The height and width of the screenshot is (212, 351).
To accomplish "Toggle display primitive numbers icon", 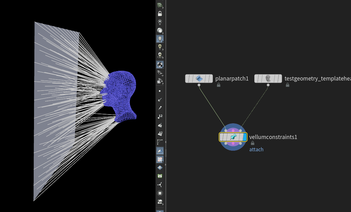I will 160,133.
